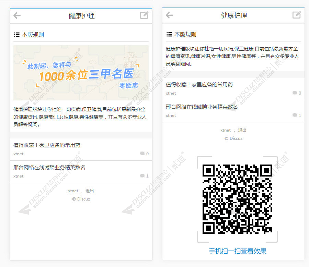Click 健康护理 title in right preview header
The image size is (309, 267).
tap(234, 15)
